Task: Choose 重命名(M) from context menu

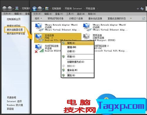Action: (77, 70)
